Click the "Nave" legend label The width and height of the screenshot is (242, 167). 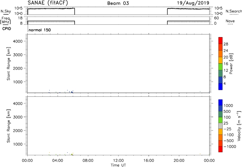(x=230, y=21)
